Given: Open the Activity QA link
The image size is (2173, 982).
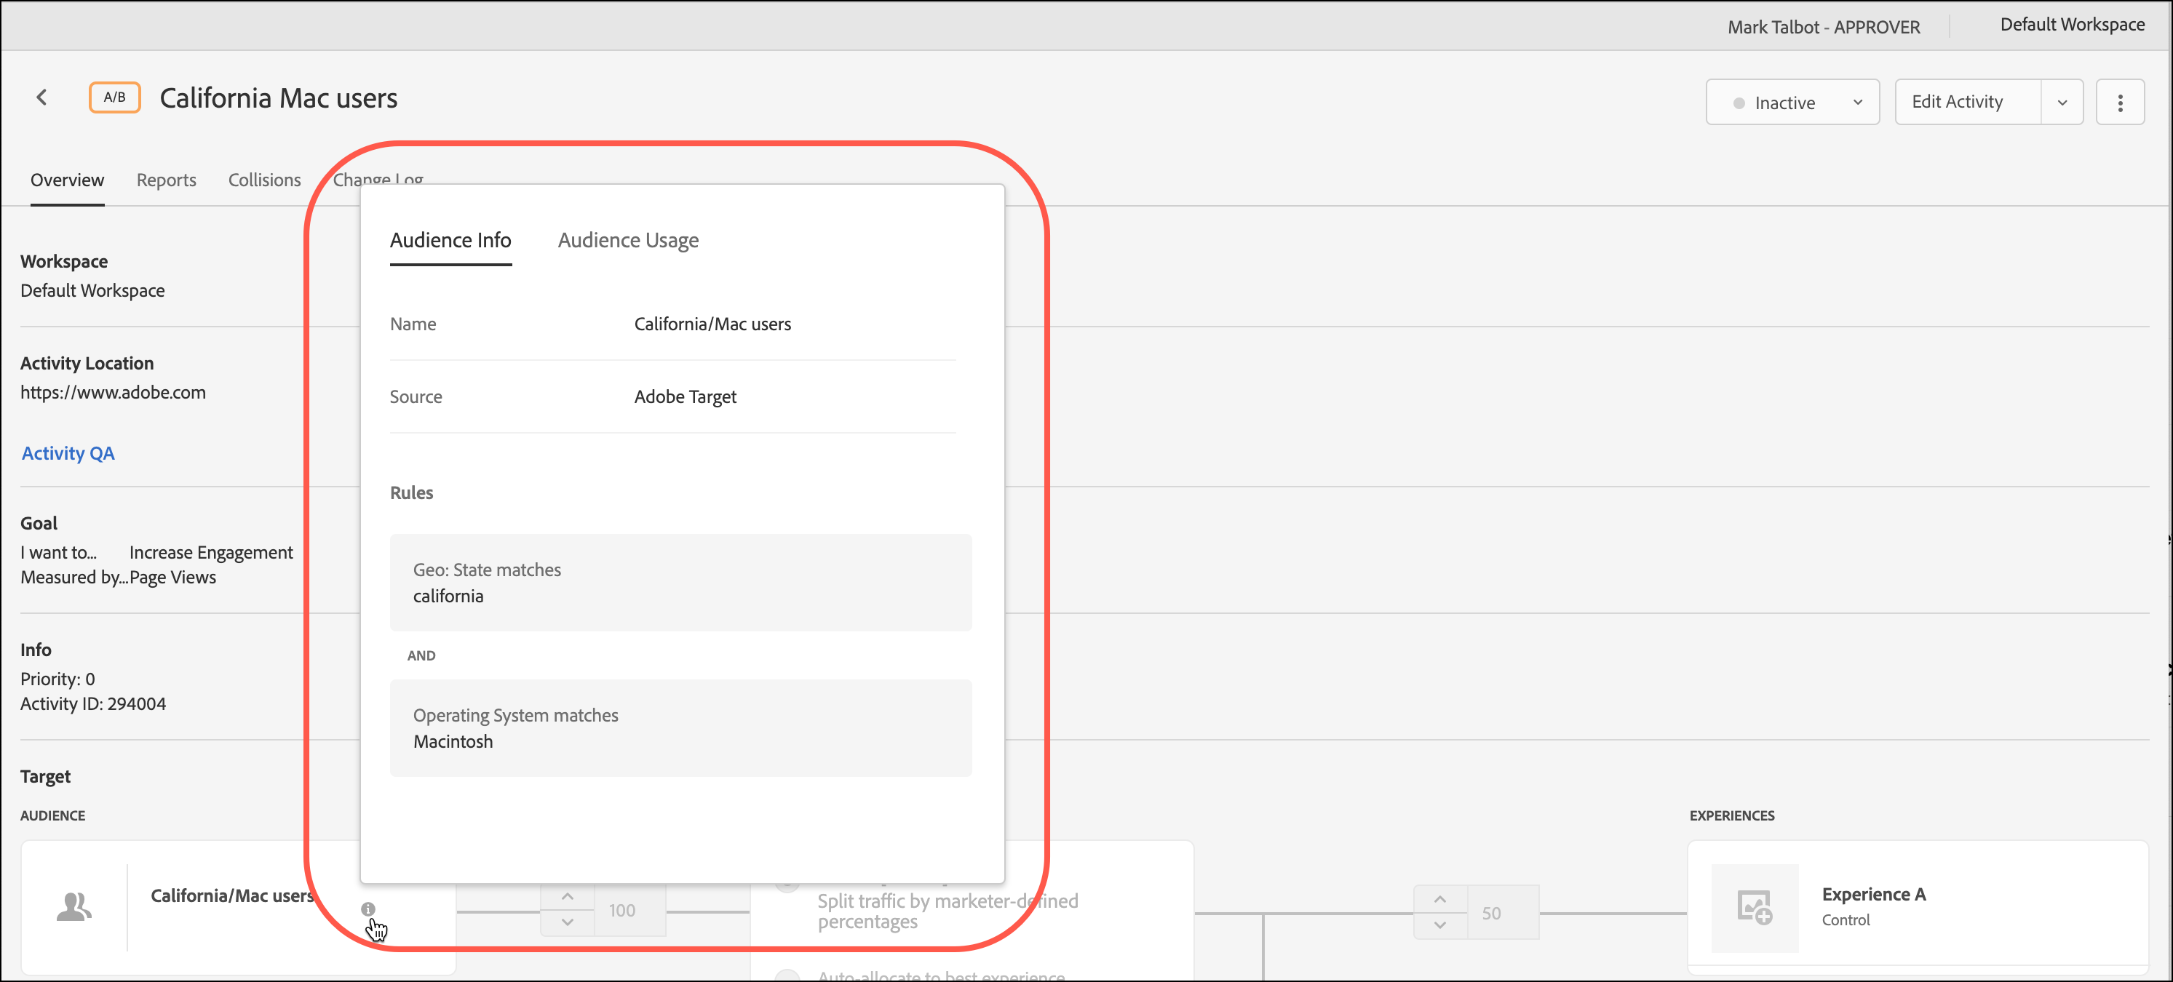Looking at the screenshot, I should (x=68, y=453).
